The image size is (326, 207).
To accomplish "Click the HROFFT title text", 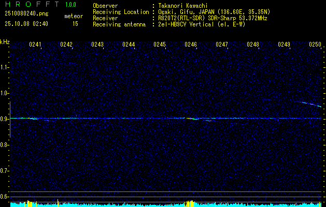I will [x=29, y=5].
